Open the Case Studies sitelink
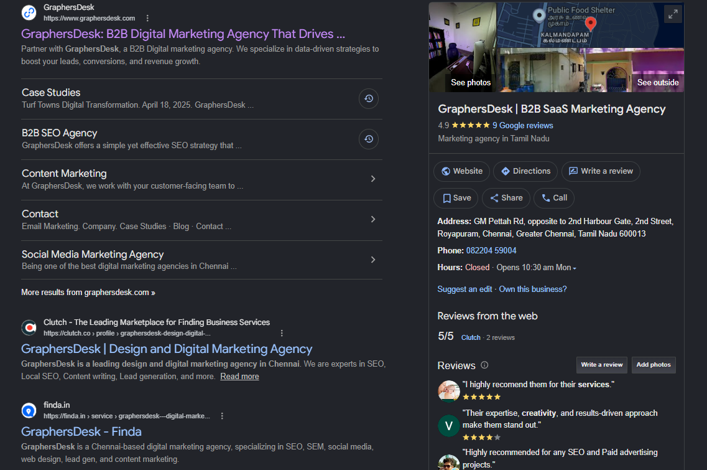Image resolution: width=707 pixels, height=470 pixels. 51,93
